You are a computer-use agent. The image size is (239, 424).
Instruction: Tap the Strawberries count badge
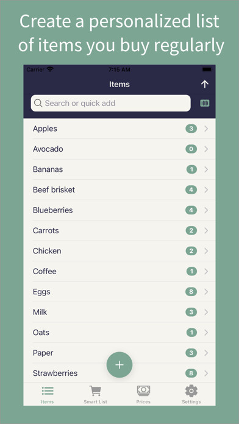(191, 373)
